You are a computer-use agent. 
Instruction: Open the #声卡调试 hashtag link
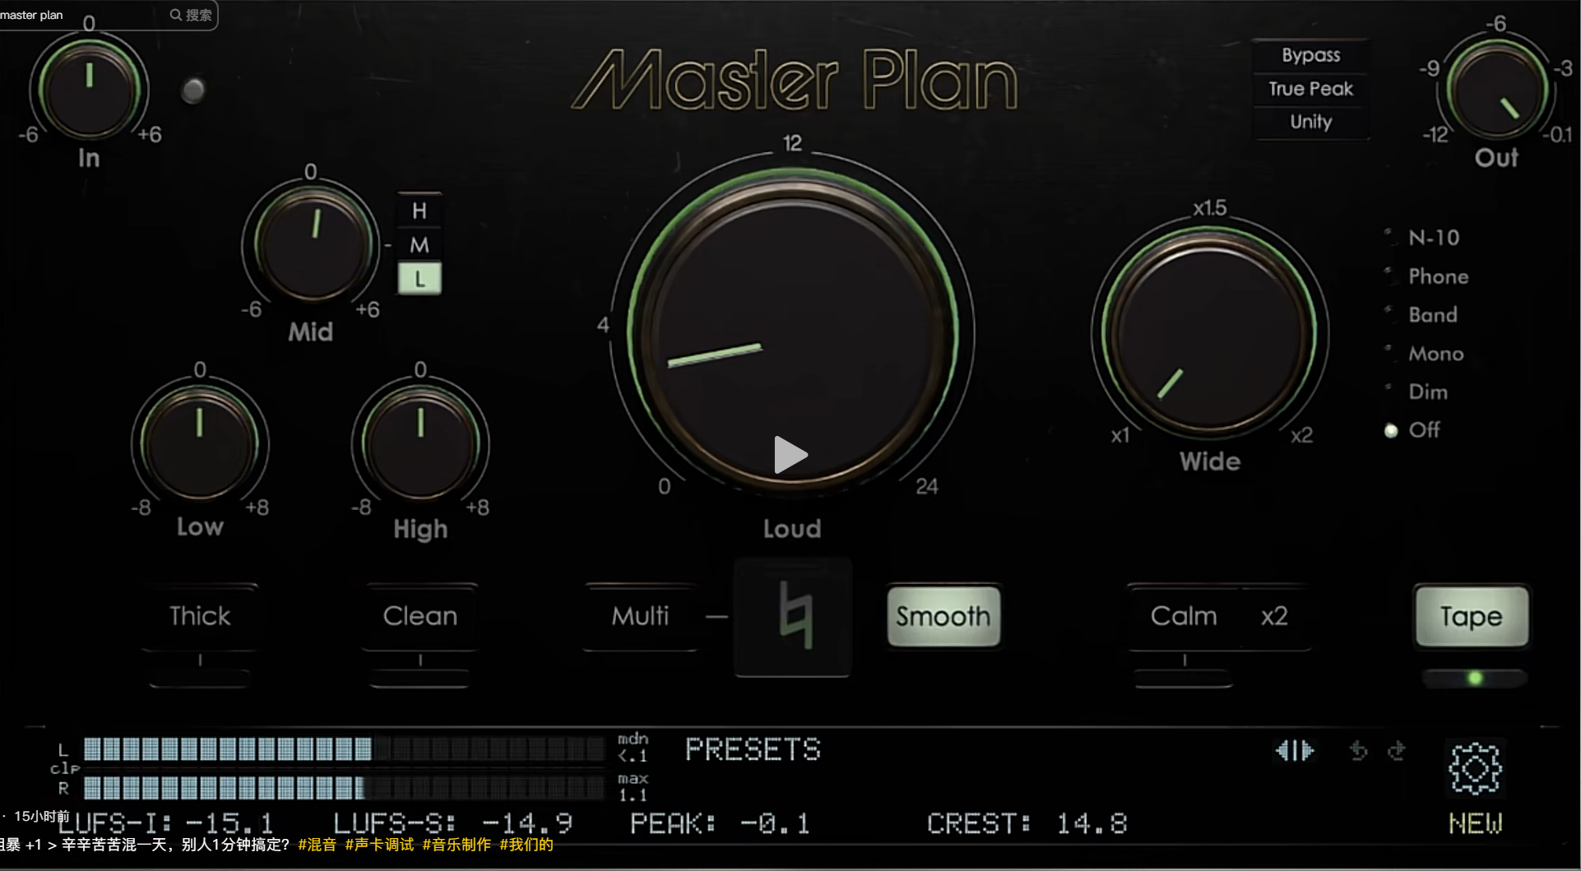tap(379, 845)
